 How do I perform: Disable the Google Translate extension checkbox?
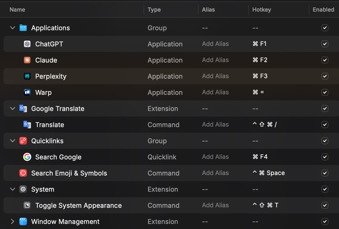[325, 108]
